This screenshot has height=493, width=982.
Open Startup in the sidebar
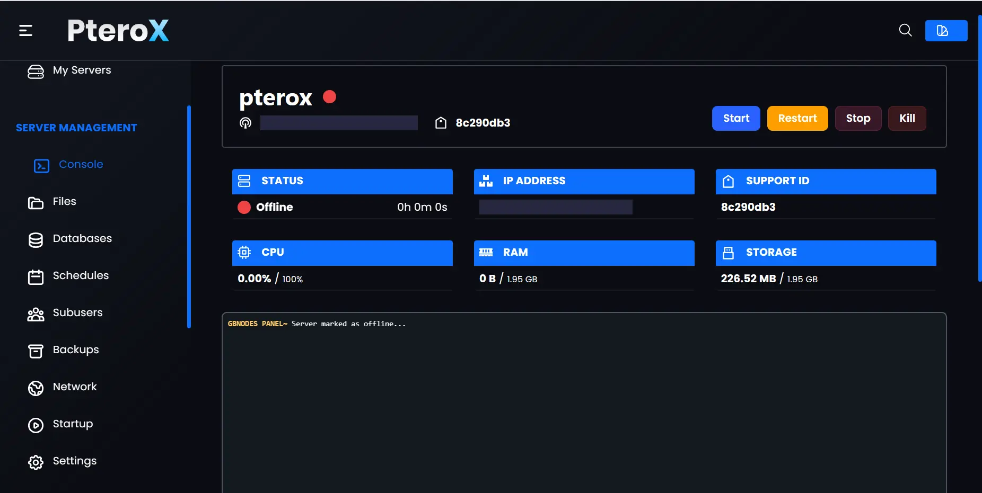(x=73, y=424)
